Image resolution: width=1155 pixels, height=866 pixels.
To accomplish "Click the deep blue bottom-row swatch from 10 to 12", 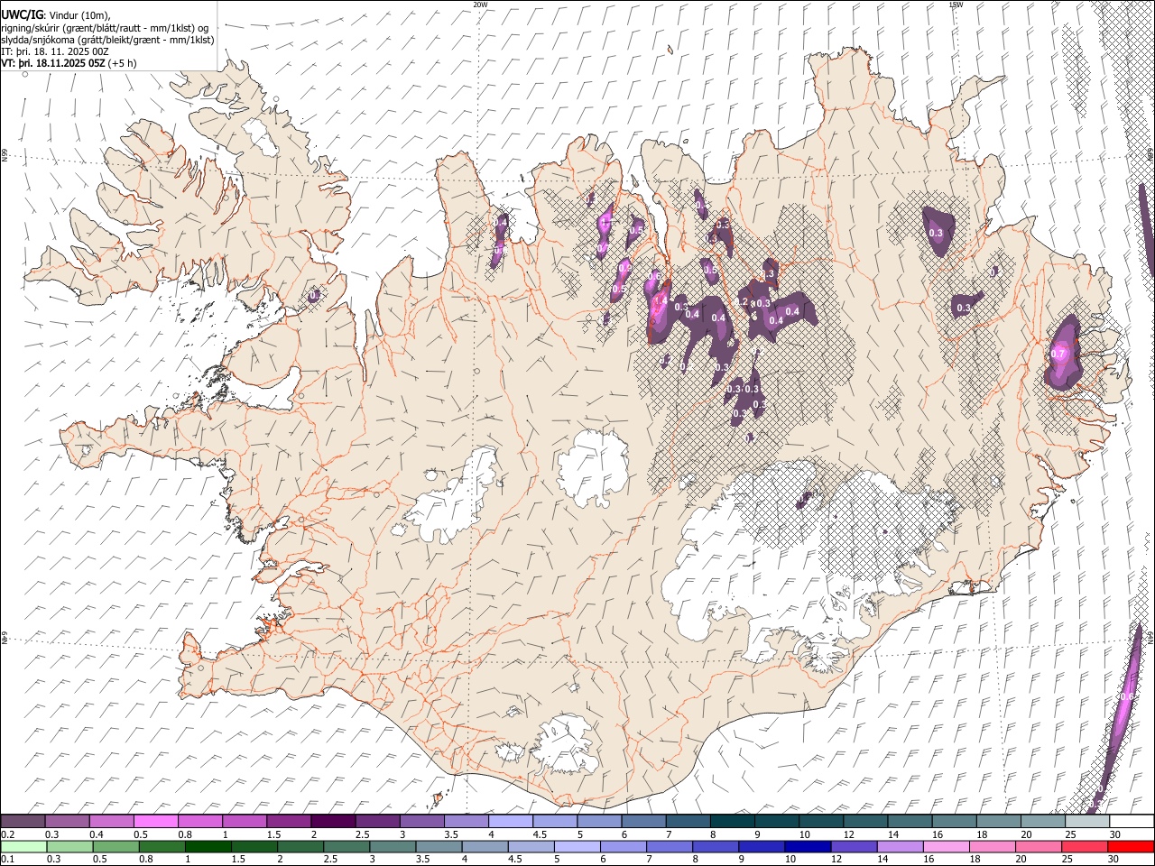I will pos(808,846).
